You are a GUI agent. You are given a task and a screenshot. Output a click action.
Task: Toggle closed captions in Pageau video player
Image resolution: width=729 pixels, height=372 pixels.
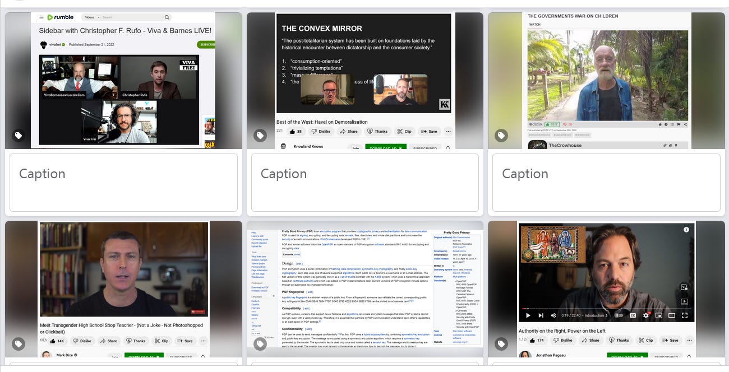633,315
